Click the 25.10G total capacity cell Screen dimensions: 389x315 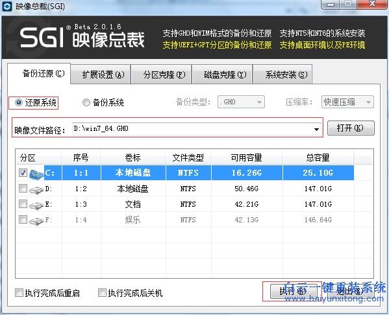tap(318, 173)
